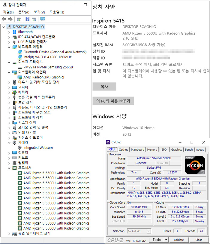The height and width of the screenshot is (245, 210).
Task: Click the show/hide console tree toolbar icon
Action: pos(19,19)
